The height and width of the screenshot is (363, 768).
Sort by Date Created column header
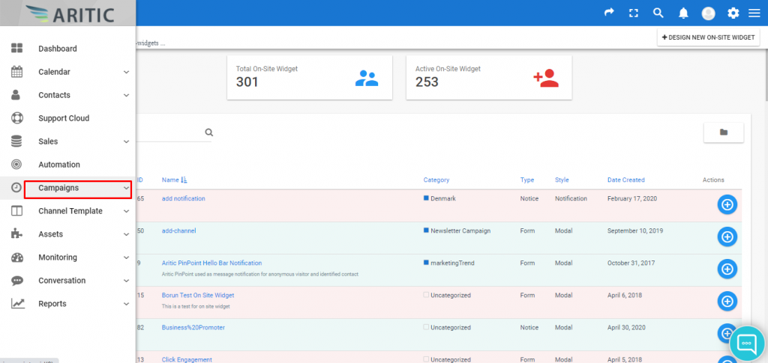[626, 180]
